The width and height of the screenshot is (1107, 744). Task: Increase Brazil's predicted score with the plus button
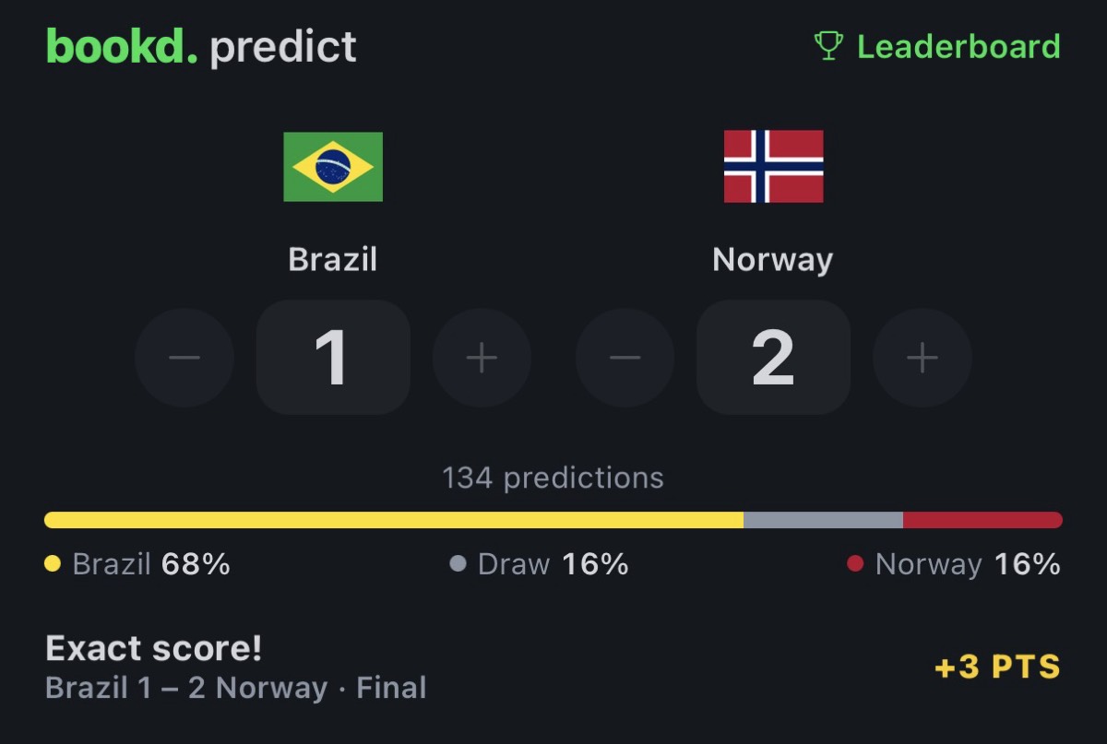(x=482, y=358)
